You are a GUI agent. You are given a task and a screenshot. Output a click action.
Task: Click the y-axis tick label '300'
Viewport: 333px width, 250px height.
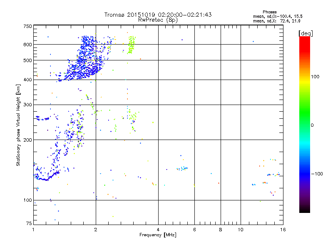coord(27,105)
